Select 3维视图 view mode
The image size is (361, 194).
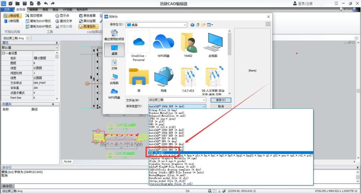click(11, 21)
